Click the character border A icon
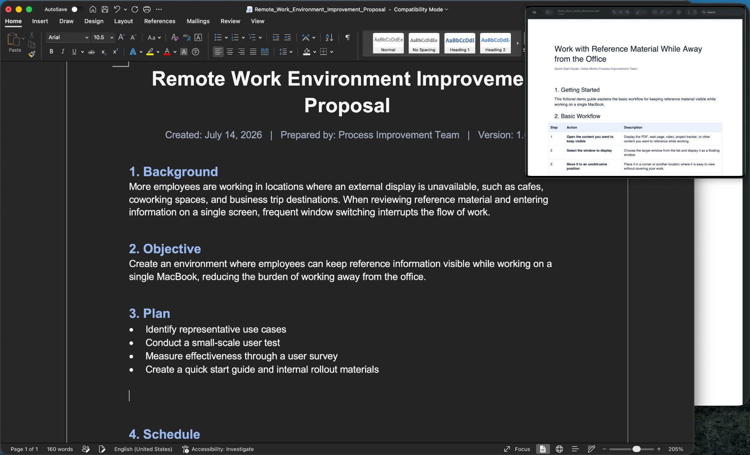The height and width of the screenshot is (455, 750). click(x=198, y=37)
